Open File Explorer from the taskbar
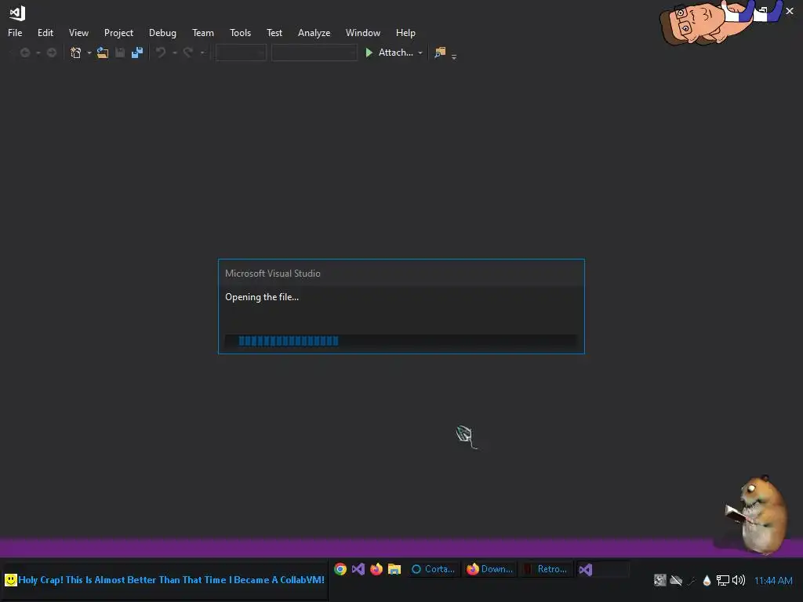Screen dimensions: 803x602 coord(394,569)
